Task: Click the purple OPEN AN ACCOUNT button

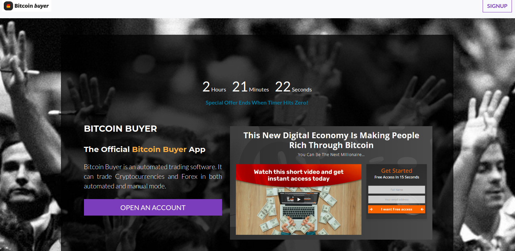Action: click(153, 207)
